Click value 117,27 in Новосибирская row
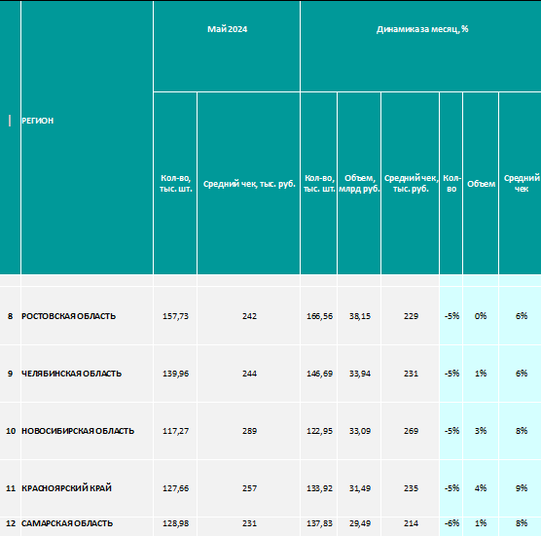Viewport: 541px width, 536px height. [x=175, y=431]
